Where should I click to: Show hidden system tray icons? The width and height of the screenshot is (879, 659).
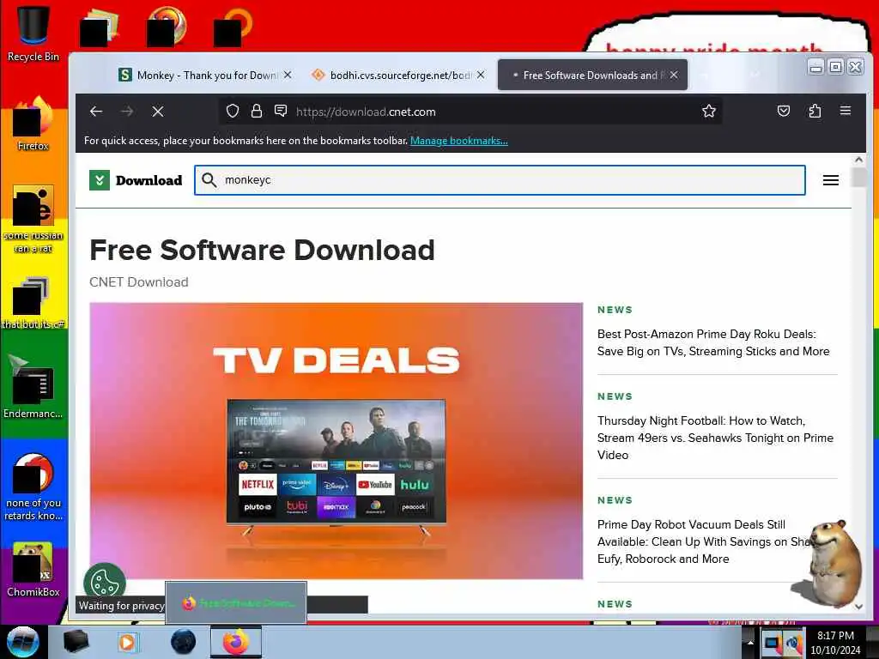[x=750, y=642]
